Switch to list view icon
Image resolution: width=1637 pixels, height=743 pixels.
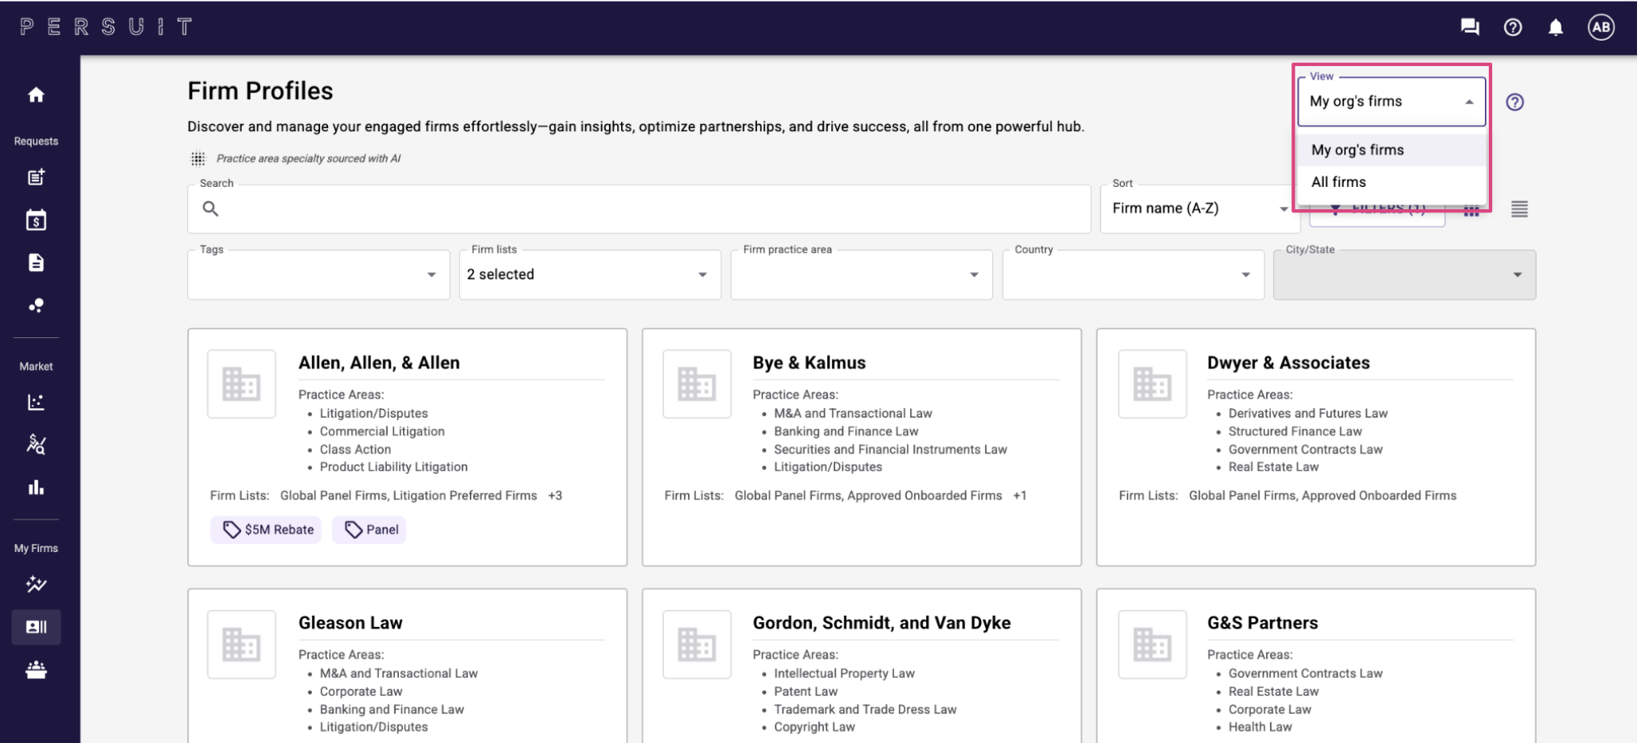click(x=1519, y=208)
